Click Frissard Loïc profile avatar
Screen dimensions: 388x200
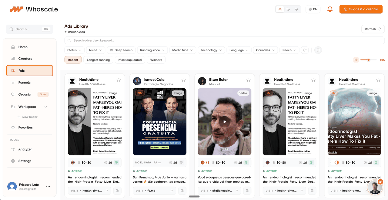click(x=12, y=187)
